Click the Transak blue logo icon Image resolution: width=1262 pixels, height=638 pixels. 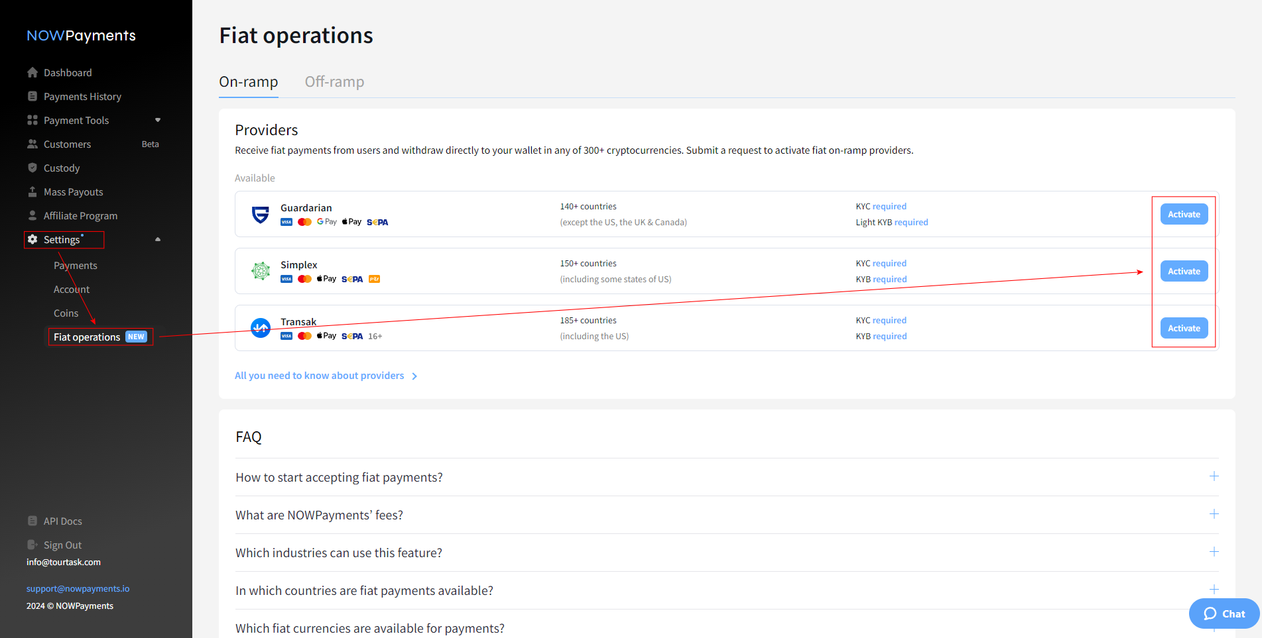pyautogui.click(x=261, y=328)
